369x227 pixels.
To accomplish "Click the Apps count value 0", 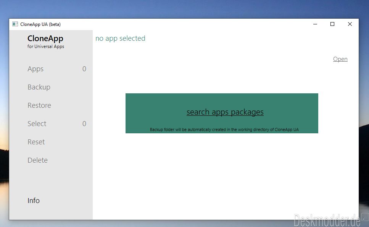I will (x=84, y=69).
